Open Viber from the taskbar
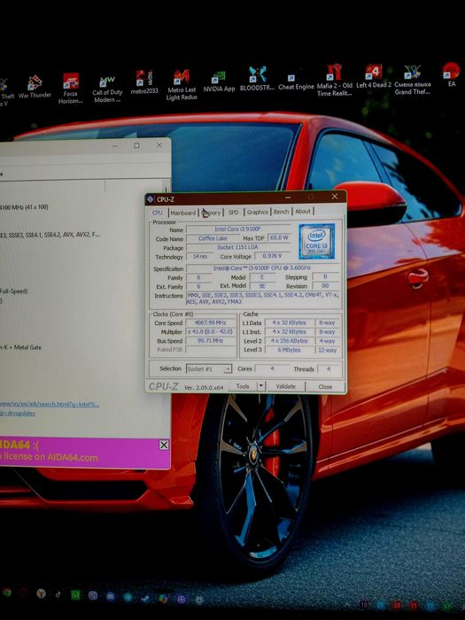 click(93, 595)
